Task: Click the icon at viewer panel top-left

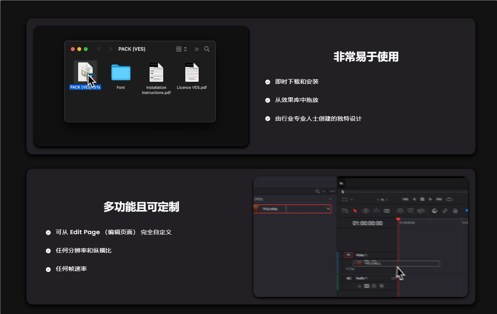Action: 341,183
